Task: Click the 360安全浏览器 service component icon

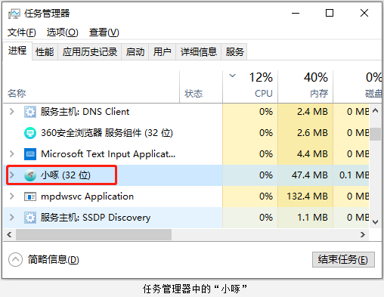Action: click(30, 133)
